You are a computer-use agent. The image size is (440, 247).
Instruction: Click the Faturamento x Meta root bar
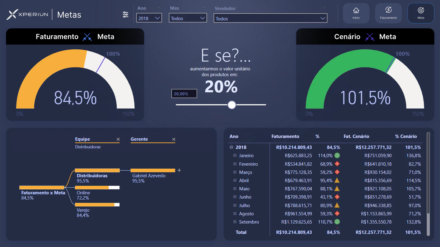41,187
